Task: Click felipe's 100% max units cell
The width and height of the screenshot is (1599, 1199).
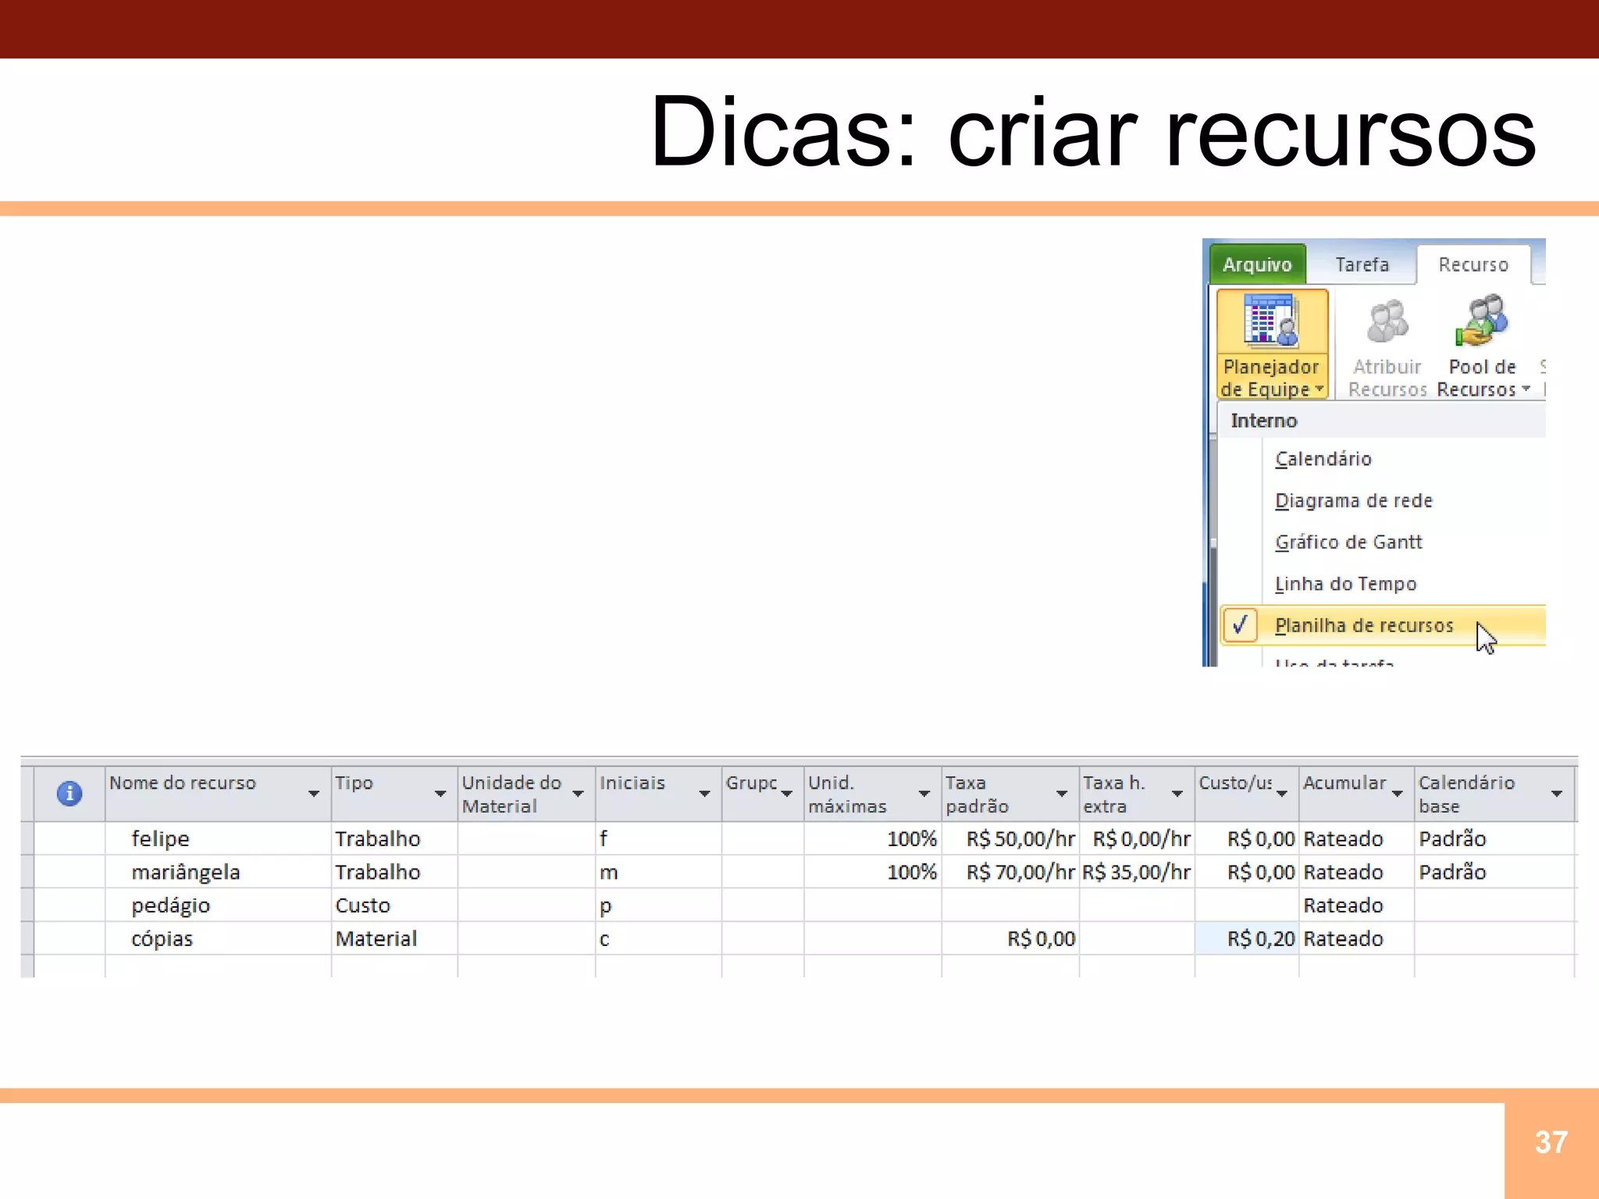Action: click(873, 838)
